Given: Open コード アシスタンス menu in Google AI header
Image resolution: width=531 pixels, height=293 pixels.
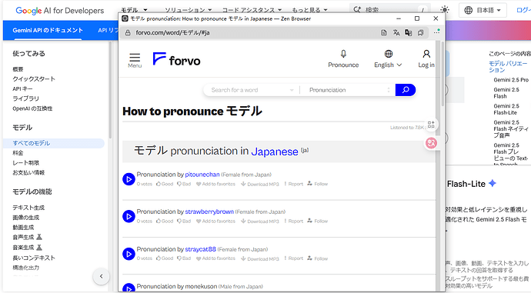Looking at the screenshot, I should [x=252, y=10].
